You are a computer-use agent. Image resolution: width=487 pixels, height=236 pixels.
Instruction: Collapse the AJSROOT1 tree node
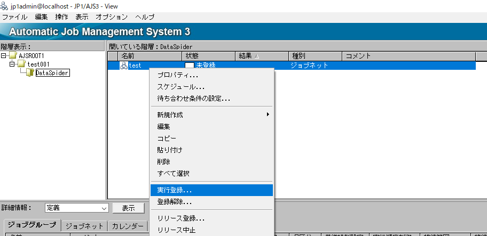(3, 56)
